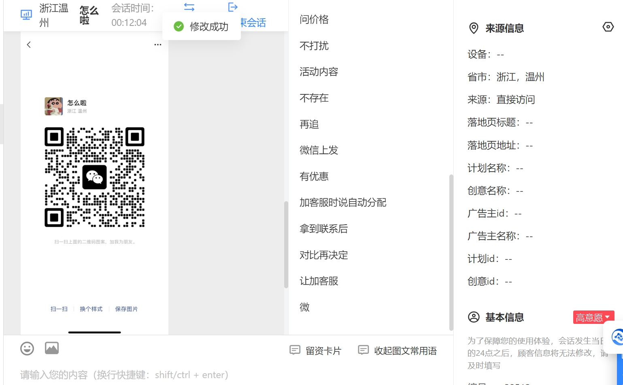
Task: Click the quick phrases list scrollbar
Action: (x=451, y=253)
